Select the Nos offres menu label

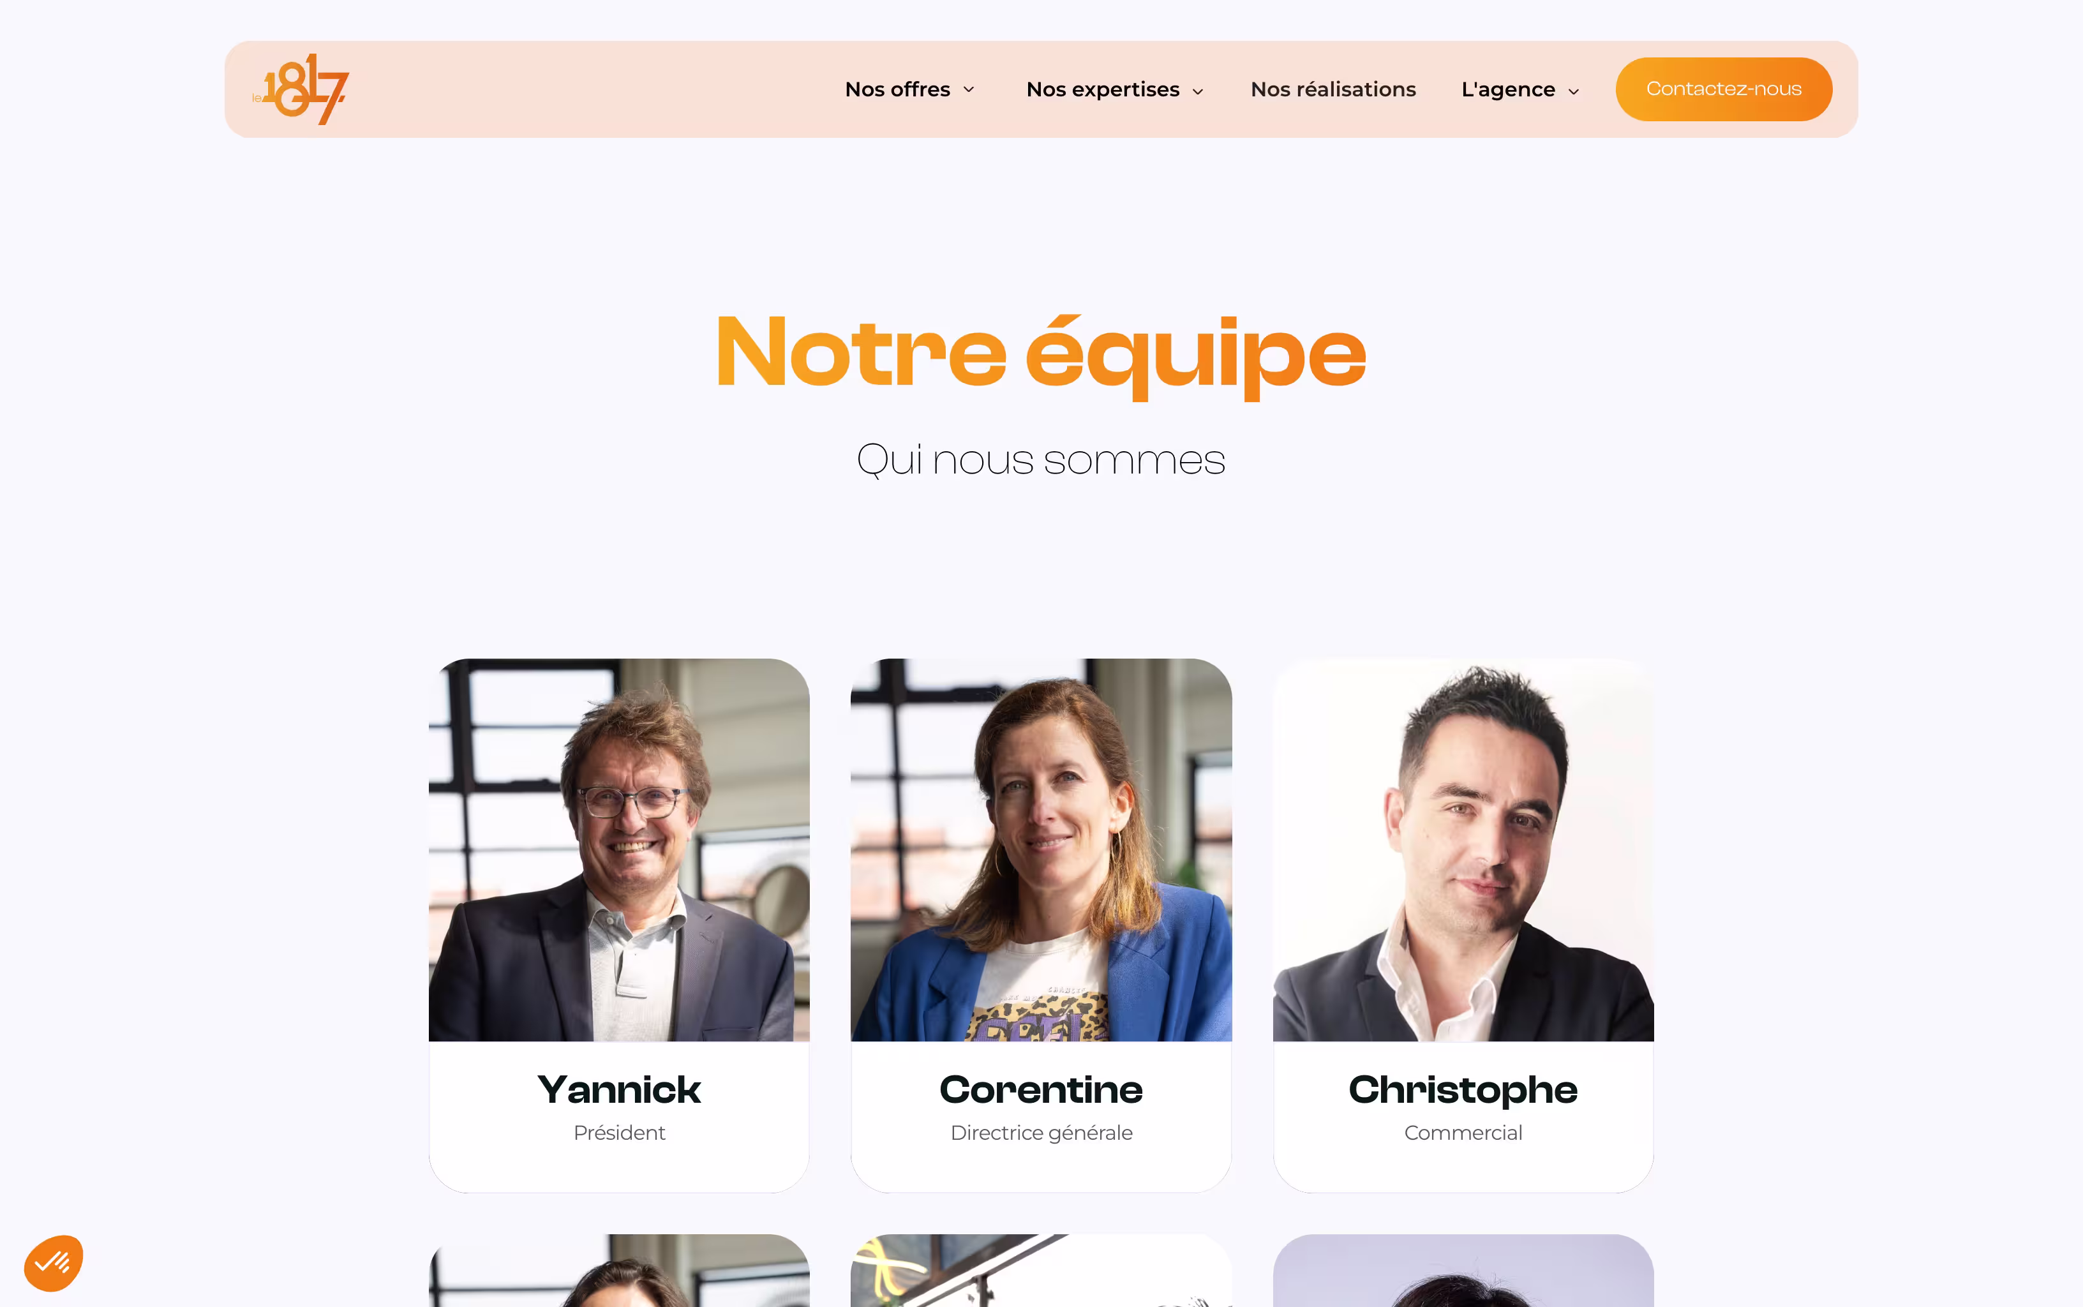click(x=897, y=89)
